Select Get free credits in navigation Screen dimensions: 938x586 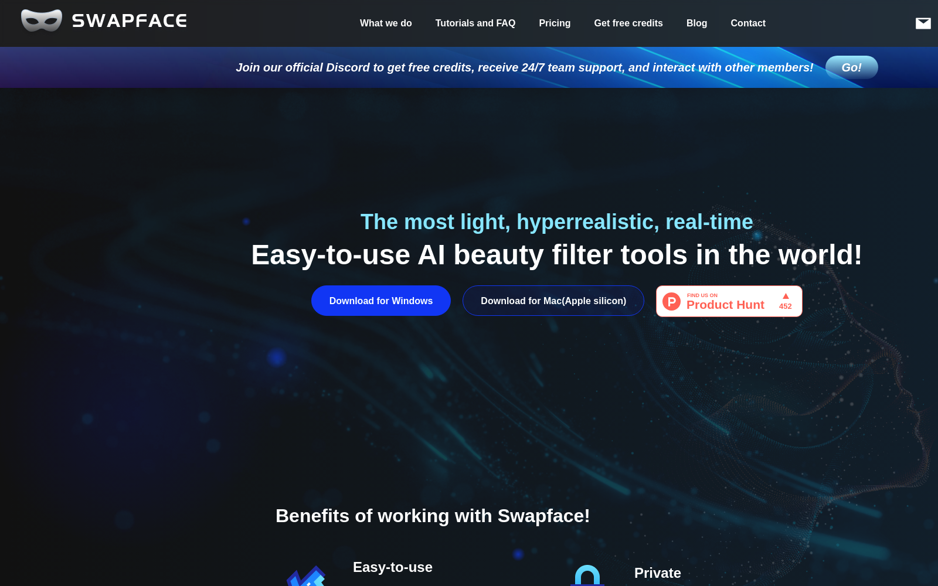click(x=628, y=23)
